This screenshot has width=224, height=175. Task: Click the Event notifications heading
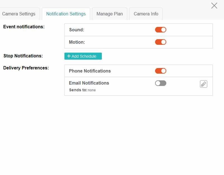click(x=24, y=27)
